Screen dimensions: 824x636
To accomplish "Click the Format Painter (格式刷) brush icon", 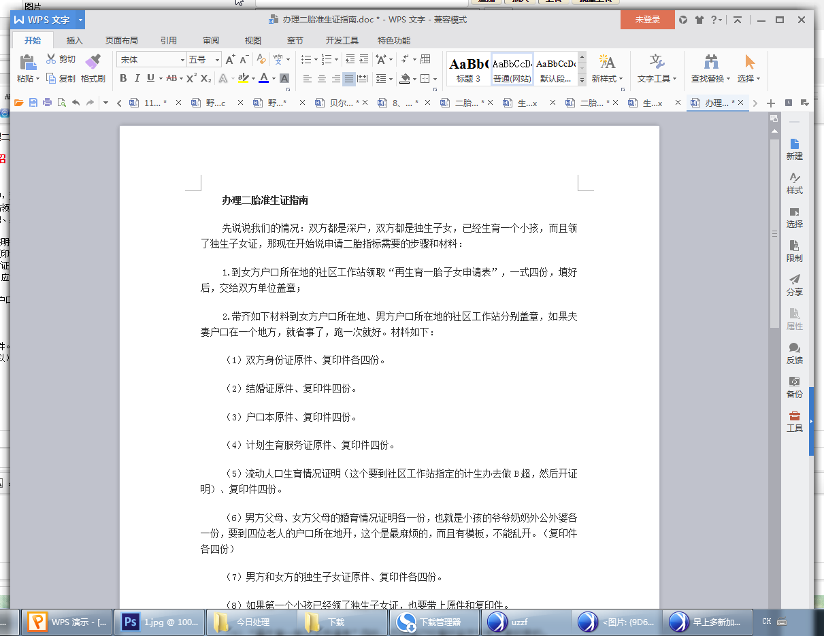I will click(93, 63).
